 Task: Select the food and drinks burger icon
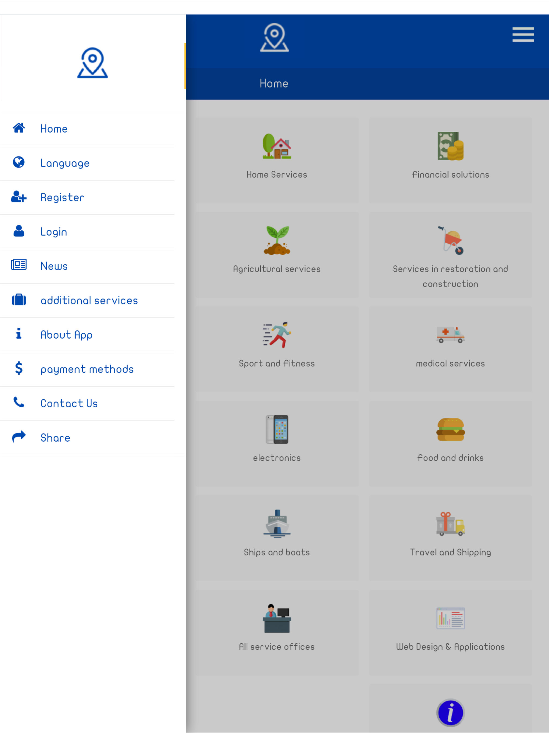[450, 429]
